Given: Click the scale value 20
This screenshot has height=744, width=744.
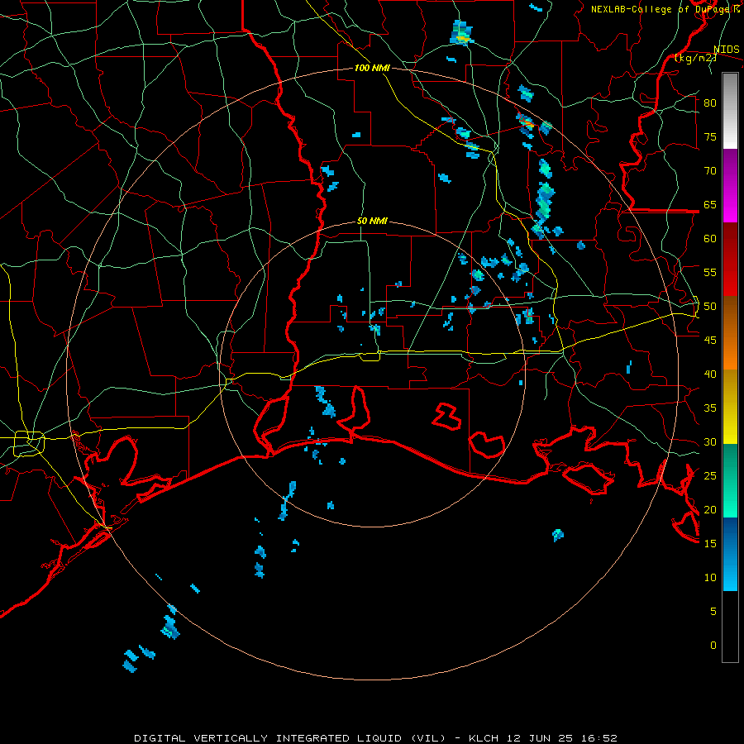Looking at the screenshot, I should (x=710, y=509).
